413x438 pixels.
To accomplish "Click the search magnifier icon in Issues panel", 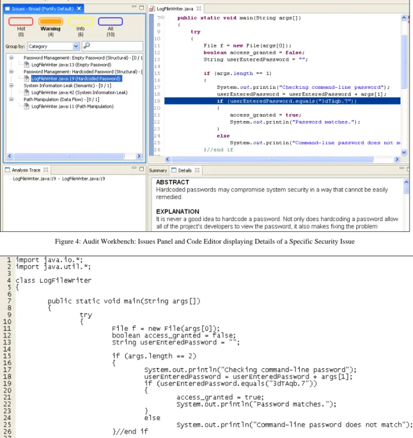I will pos(86,45).
